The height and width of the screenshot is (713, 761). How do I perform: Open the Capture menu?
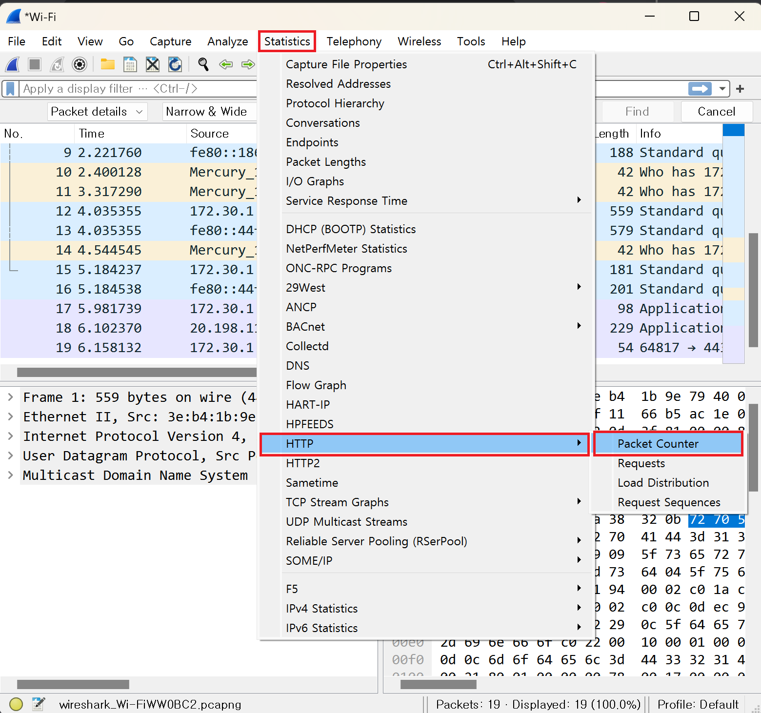click(170, 41)
